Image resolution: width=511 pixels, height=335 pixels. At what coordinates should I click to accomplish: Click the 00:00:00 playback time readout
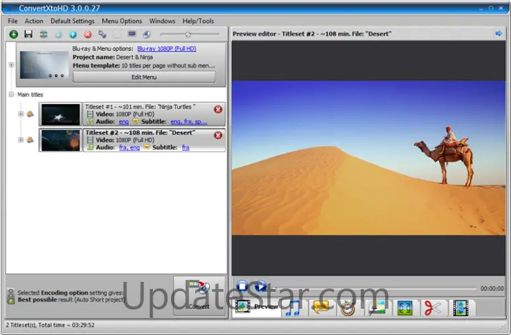click(492, 288)
